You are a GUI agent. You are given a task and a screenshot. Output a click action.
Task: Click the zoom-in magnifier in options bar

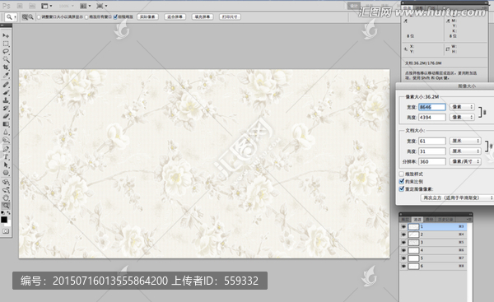[x=25, y=17]
